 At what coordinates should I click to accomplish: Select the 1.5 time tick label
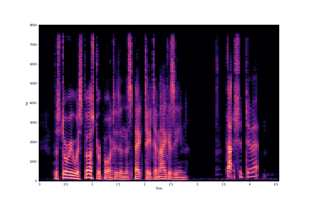coord(118,184)
